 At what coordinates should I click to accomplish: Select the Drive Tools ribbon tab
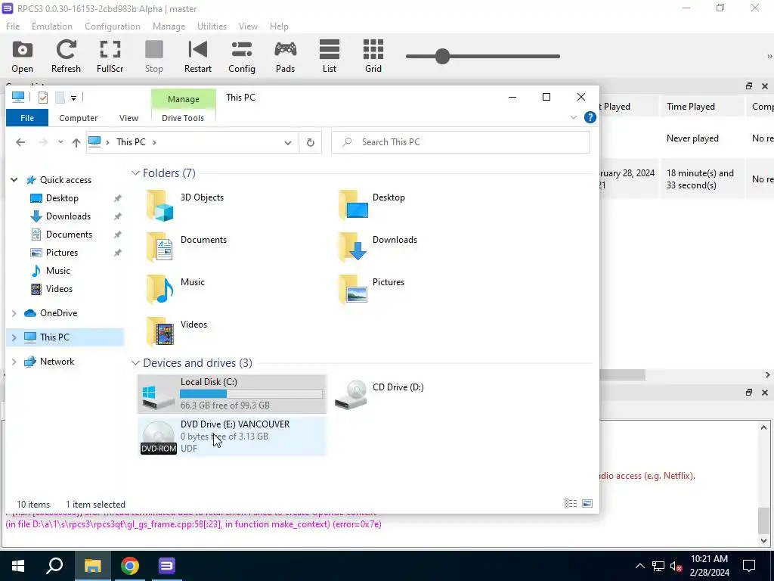(x=183, y=118)
